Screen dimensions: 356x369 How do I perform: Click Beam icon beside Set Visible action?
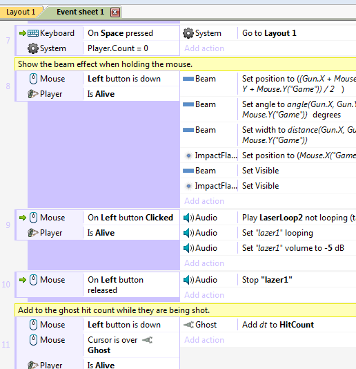coord(188,171)
